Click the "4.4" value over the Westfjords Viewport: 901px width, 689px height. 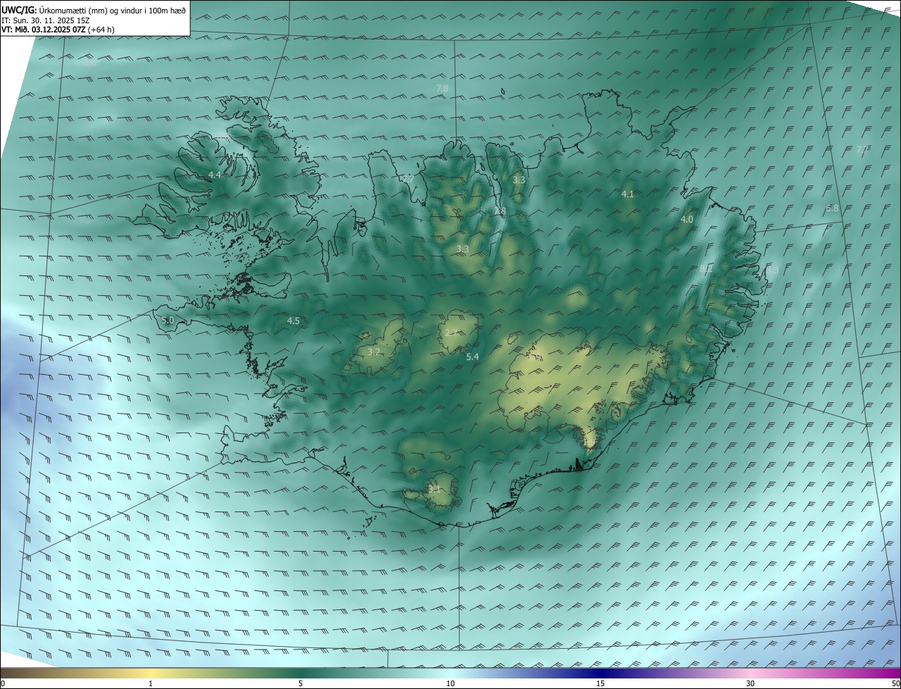tap(215, 175)
